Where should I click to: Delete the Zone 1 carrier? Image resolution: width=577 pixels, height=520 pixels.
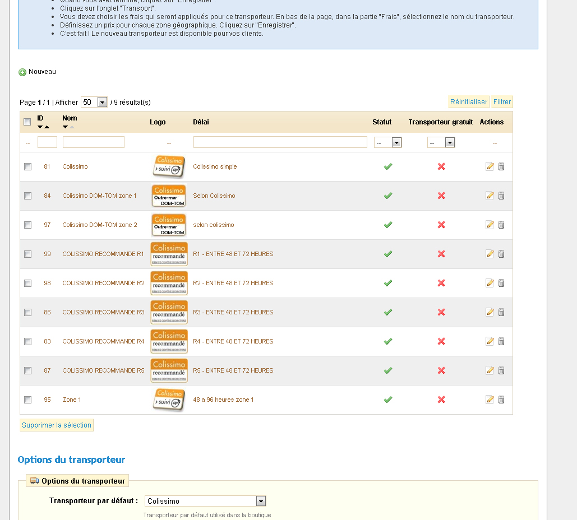pos(501,400)
